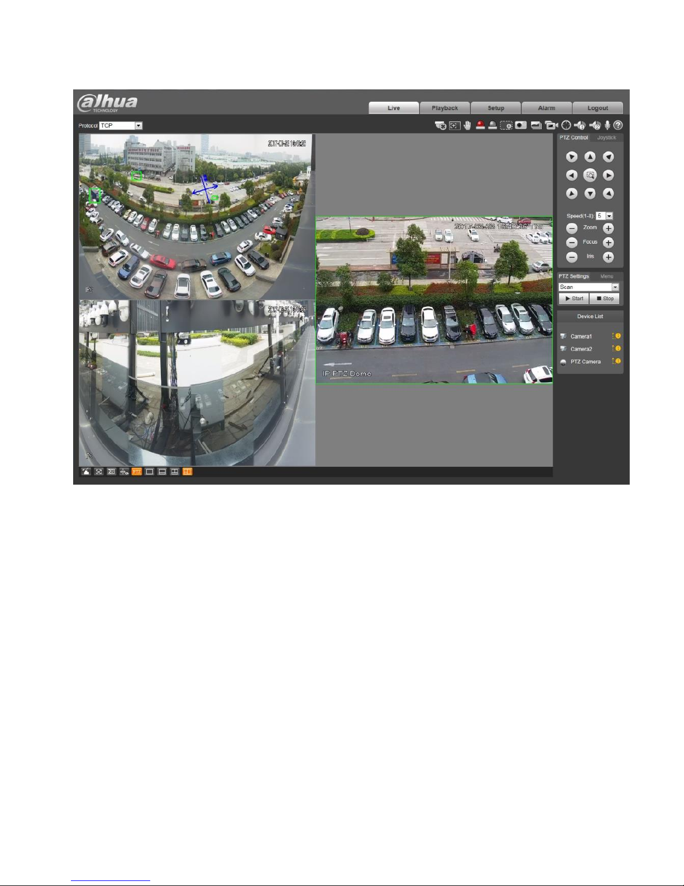This screenshot has width=684, height=886.
Task: Activate the region focus icon
Action: pos(455,126)
